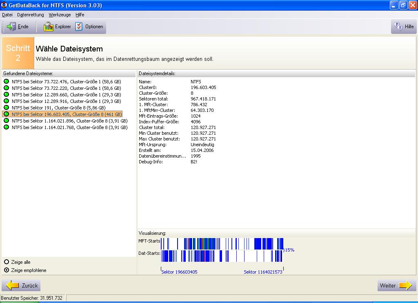Screen dimensions: 418x303
Task: Click Benutzter Speicher status bar entry
Action: pyautogui.click(x=31, y=298)
